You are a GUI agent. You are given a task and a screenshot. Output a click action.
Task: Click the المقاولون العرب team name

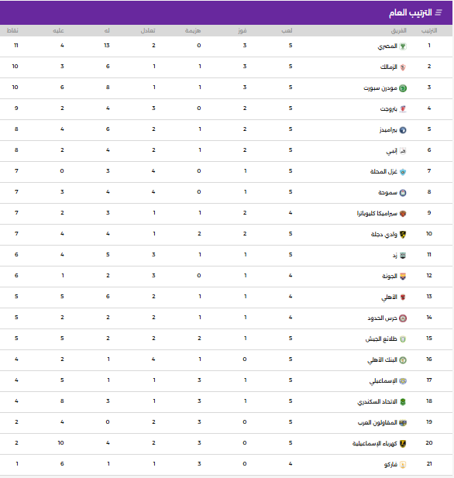(x=377, y=422)
